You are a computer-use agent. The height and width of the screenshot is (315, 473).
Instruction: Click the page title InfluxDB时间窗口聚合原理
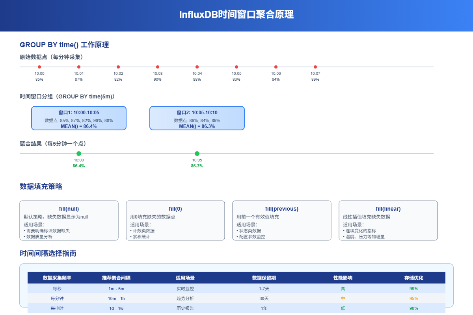pos(236,15)
